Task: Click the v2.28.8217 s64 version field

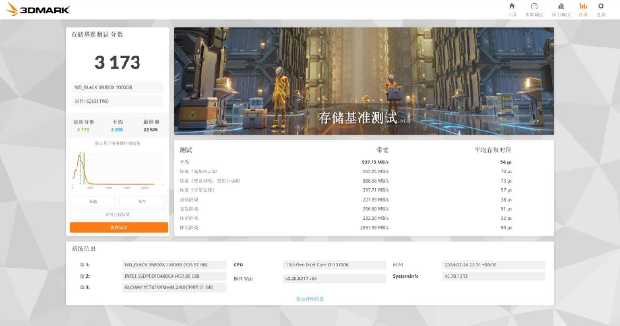Action: click(x=334, y=279)
